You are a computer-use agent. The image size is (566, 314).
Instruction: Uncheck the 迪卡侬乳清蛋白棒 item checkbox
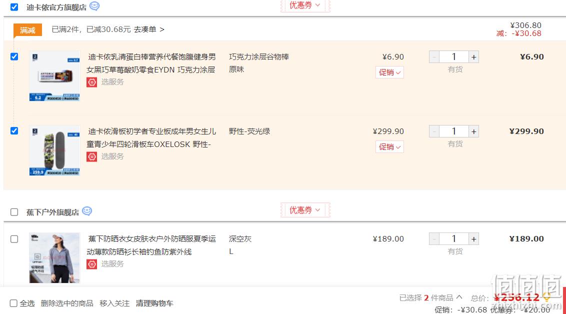[14, 56]
